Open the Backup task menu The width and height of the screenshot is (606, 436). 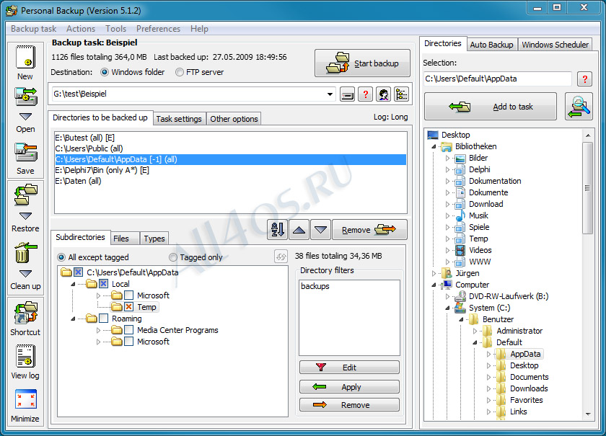[x=34, y=29]
